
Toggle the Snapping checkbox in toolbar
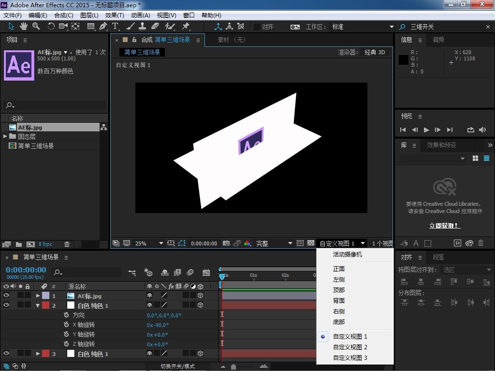pos(257,27)
